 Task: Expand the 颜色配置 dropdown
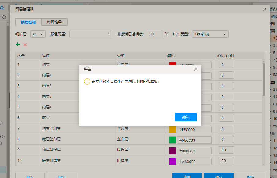[x=90, y=34]
